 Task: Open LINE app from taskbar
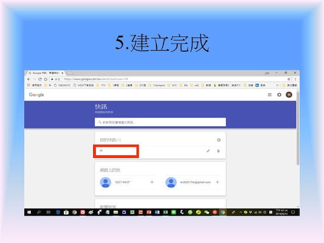click(174, 212)
